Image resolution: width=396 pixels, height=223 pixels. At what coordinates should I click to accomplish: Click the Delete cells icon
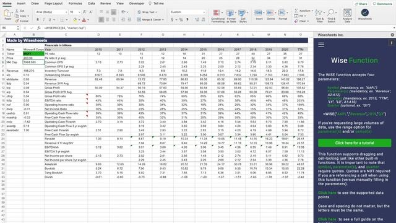point(270,12)
